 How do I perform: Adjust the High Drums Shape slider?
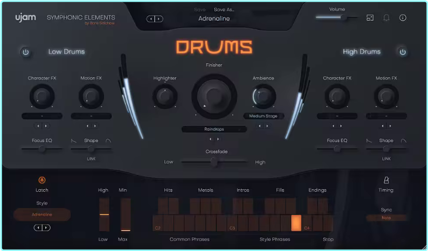tap(386, 149)
